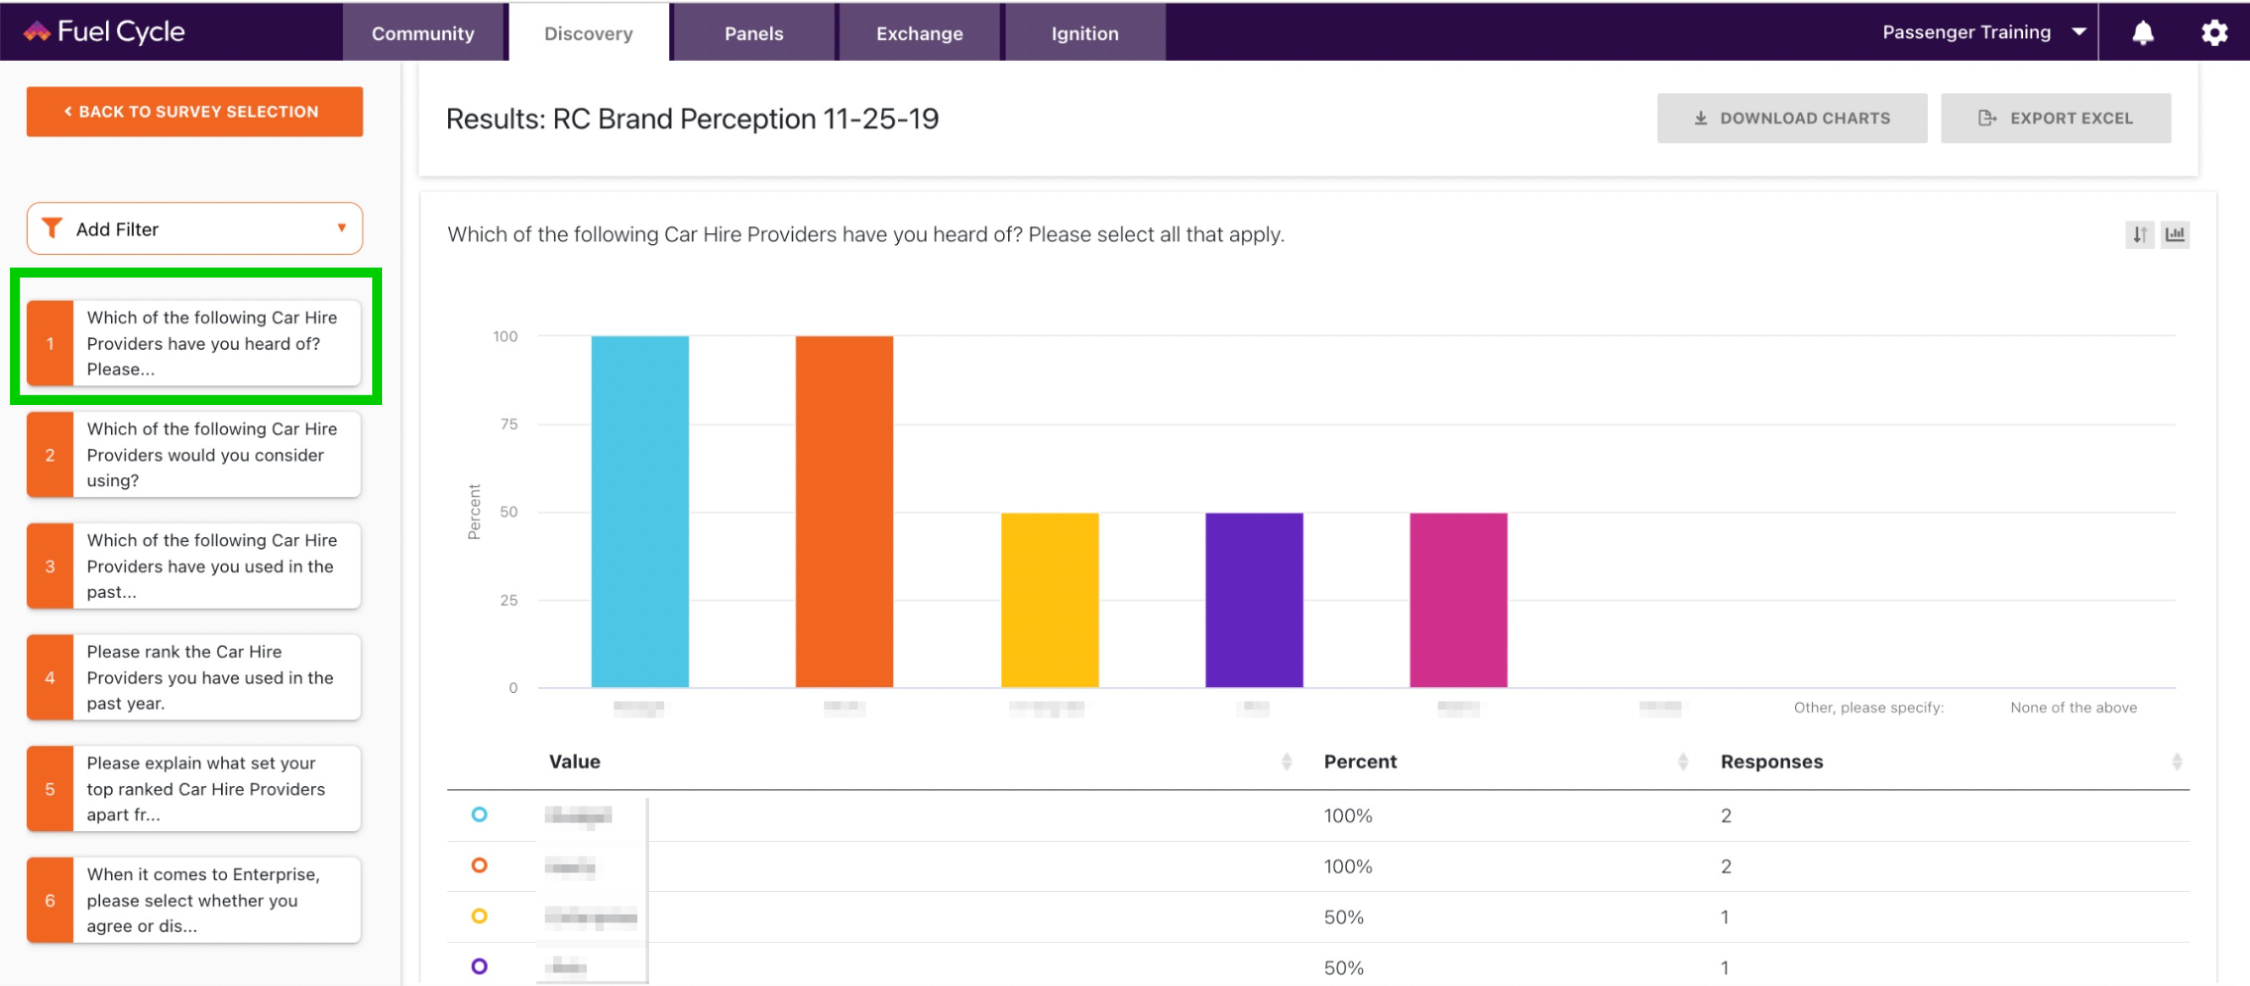Sort table by Value column arrows

coord(1286,762)
